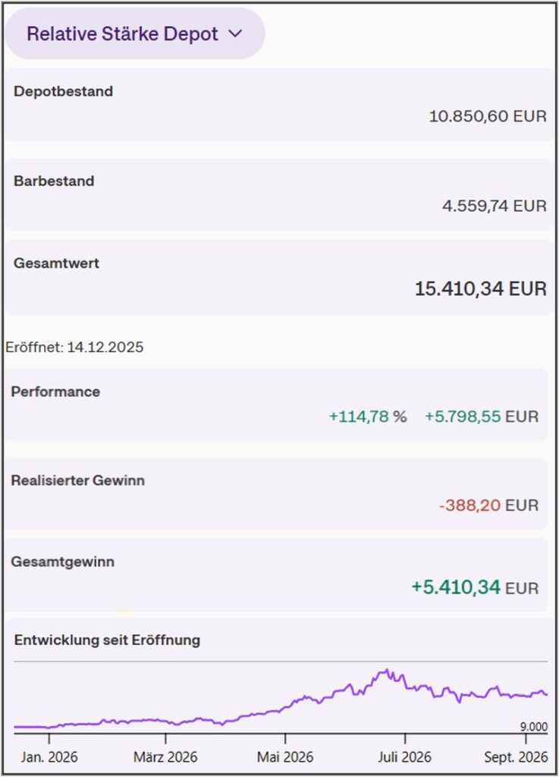Open the Relative Stärke Depot dropdown
This screenshot has height=777, width=559.
click(x=135, y=33)
